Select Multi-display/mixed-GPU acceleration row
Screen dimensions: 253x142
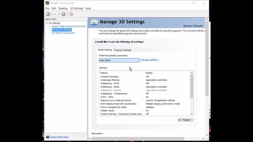(145, 104)
